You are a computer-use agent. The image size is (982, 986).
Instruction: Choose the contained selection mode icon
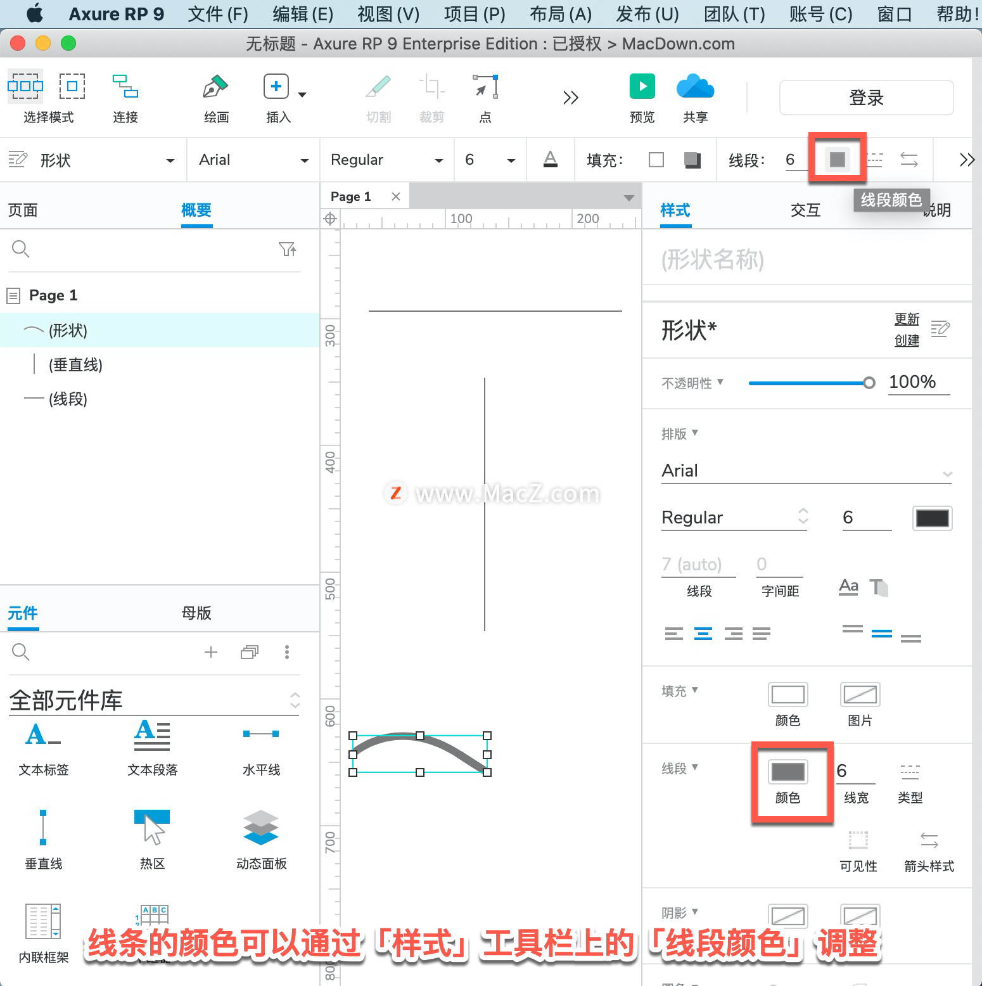pyautogui.click(x=72, y=86)
